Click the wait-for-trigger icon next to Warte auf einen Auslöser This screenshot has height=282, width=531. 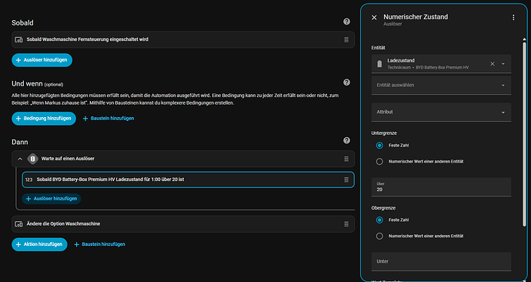pyautogui.click(x=33, y=159)
